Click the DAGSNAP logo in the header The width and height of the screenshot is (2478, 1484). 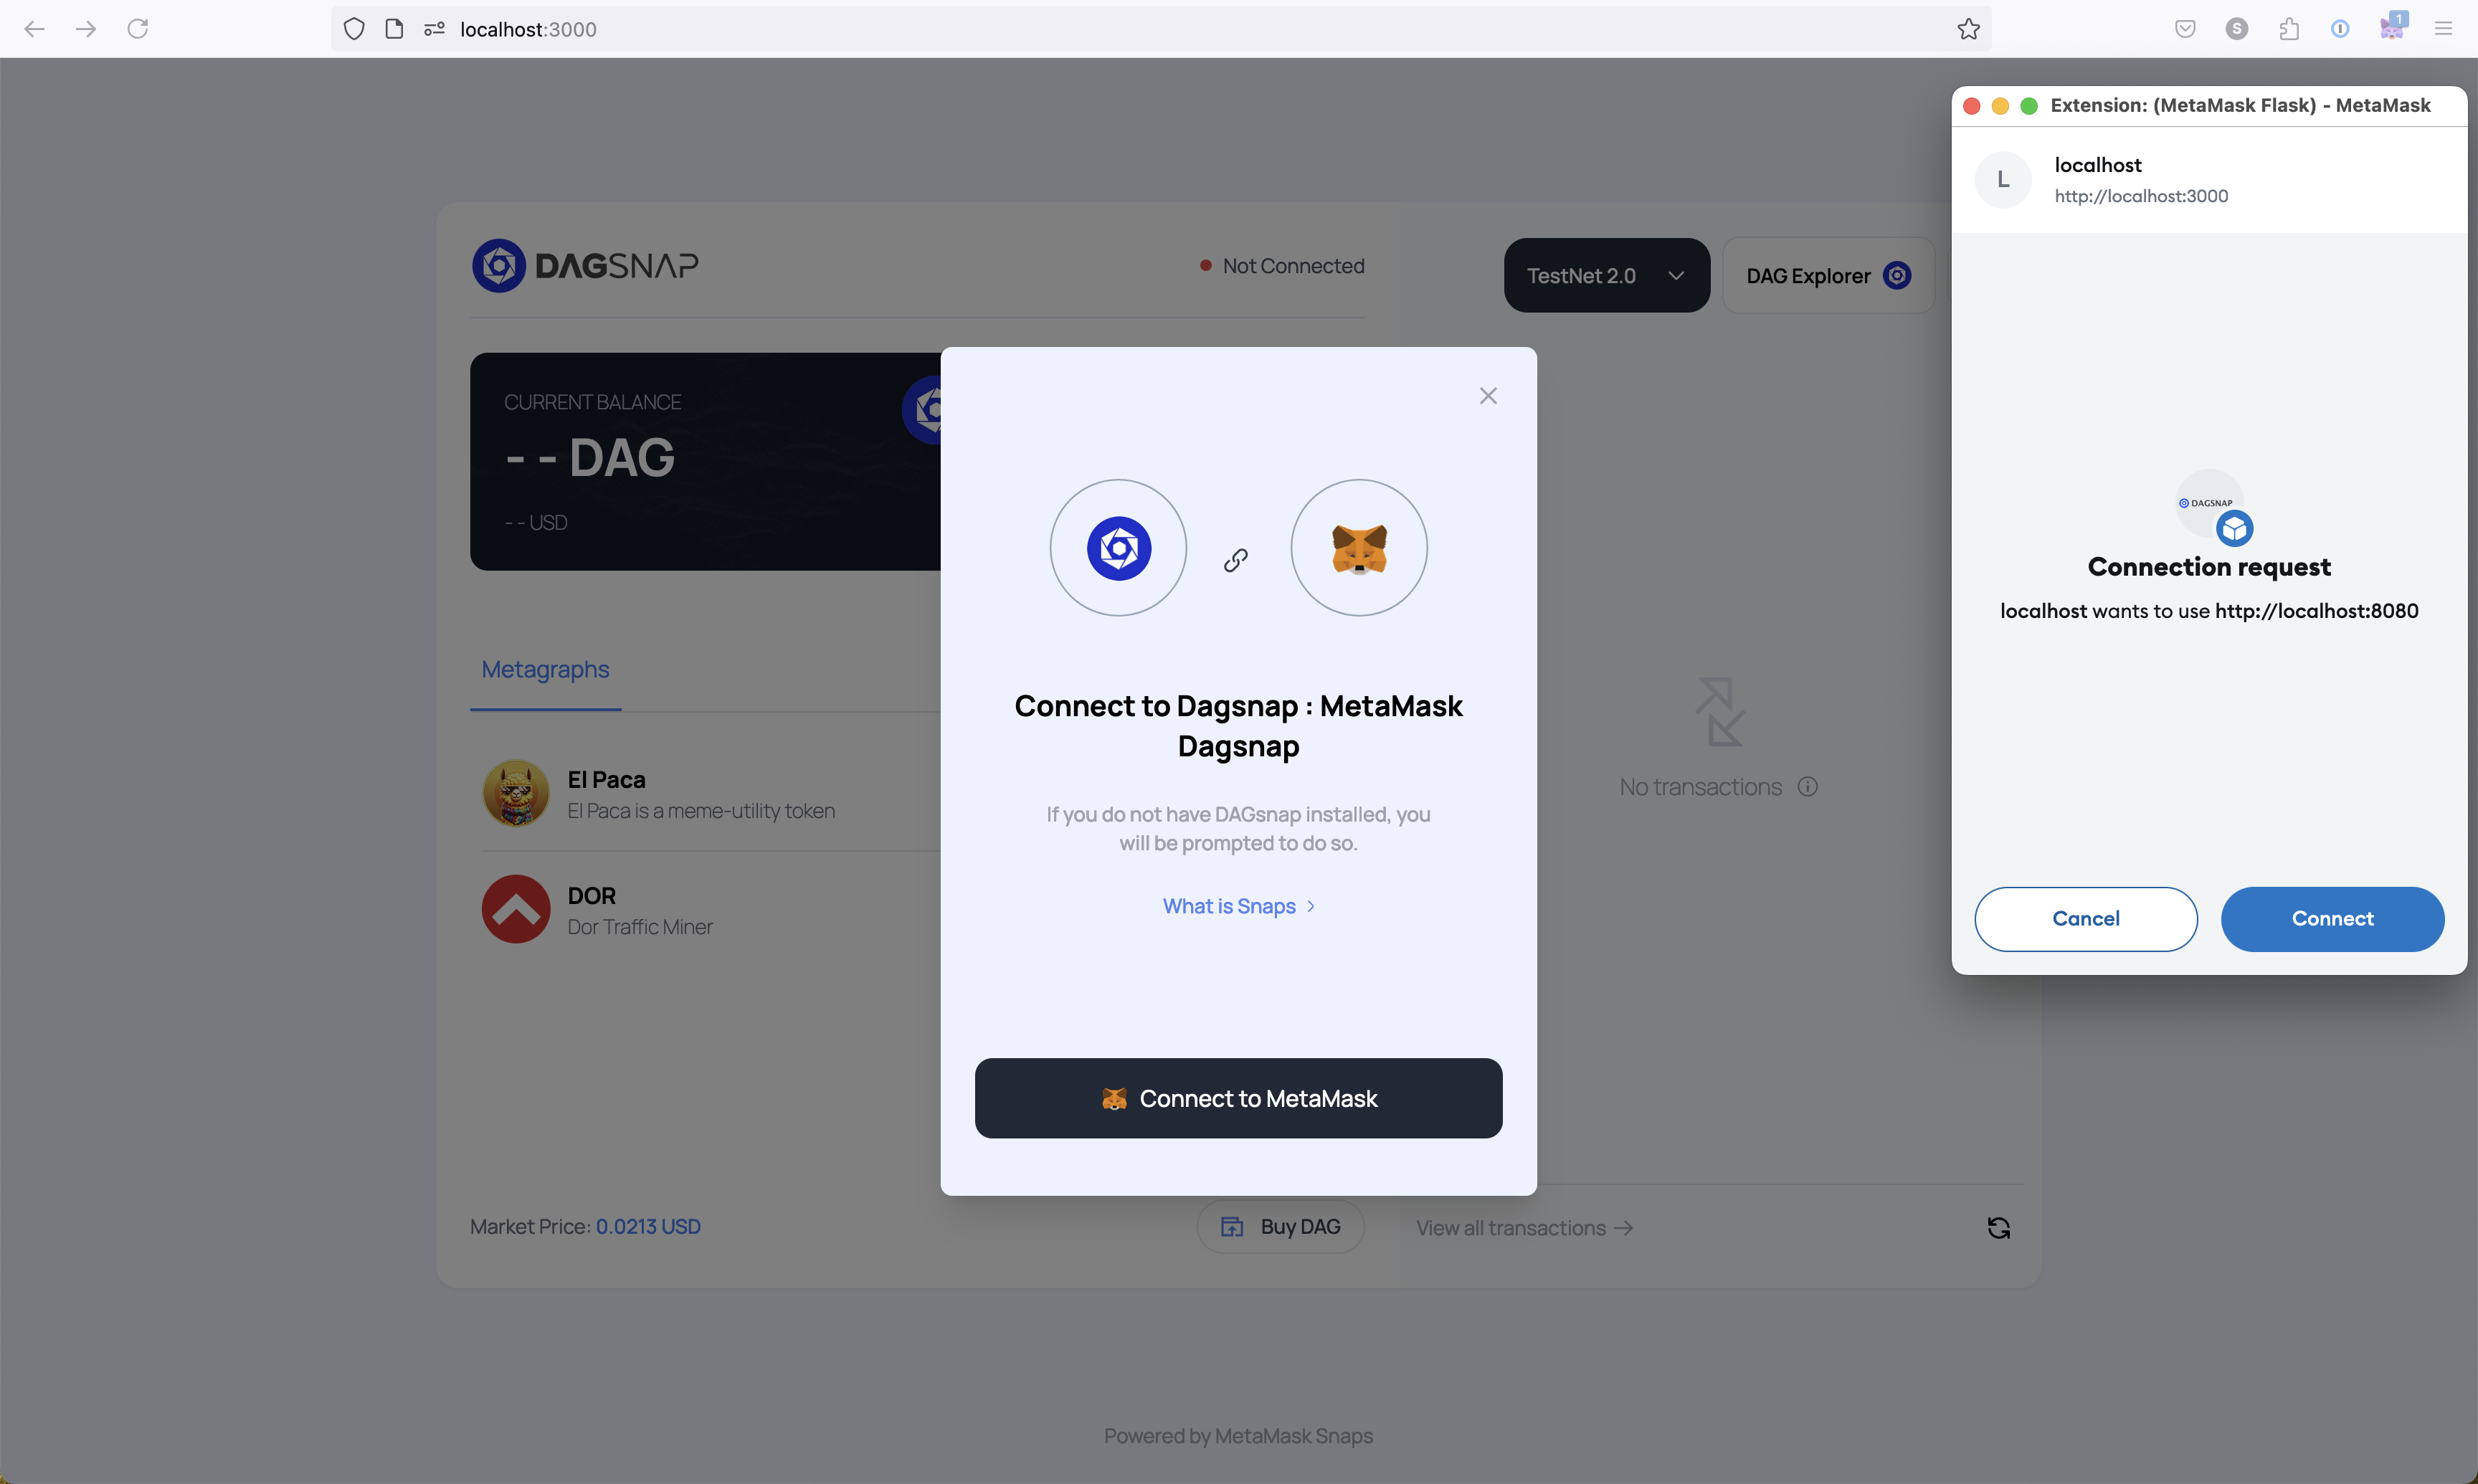tap(585, 266)
